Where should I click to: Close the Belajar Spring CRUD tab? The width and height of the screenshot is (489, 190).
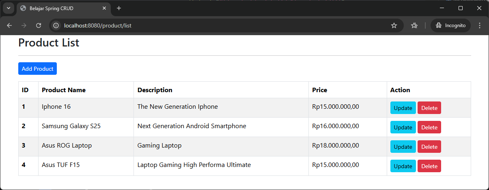104,8
